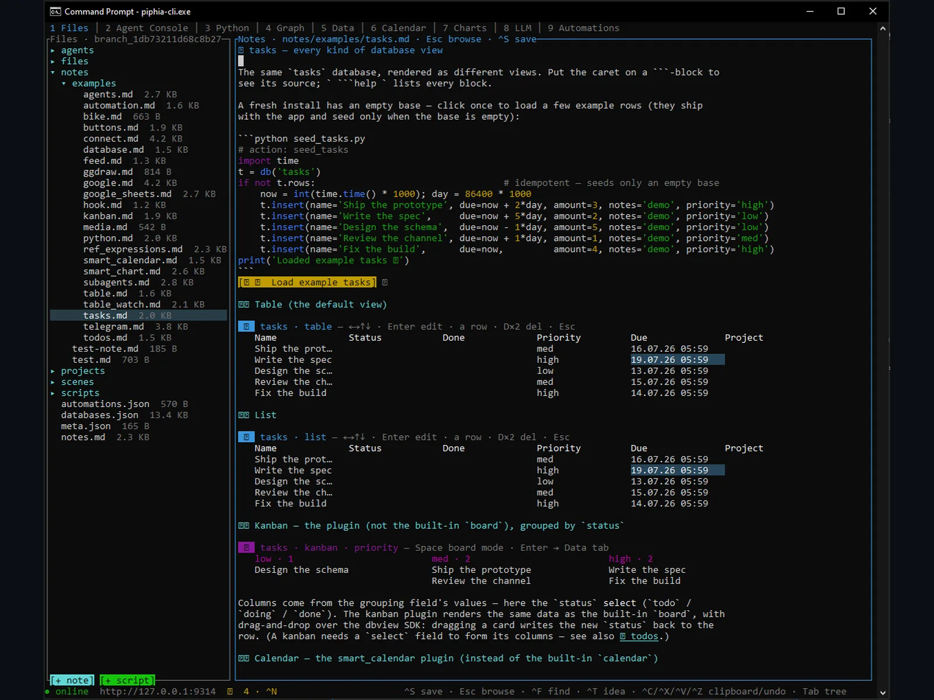Click '^S save' in the Notes header
The image size is (934, 700).
pyautogui.click(x=517, y=39)
